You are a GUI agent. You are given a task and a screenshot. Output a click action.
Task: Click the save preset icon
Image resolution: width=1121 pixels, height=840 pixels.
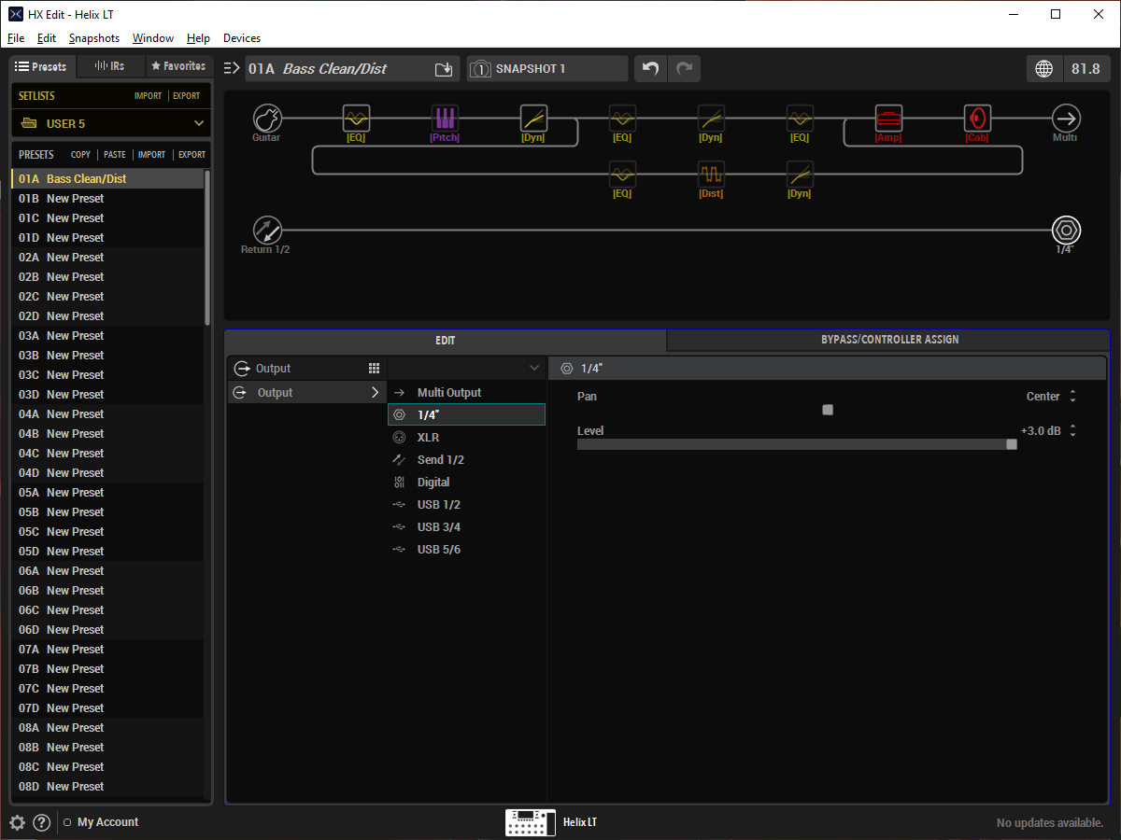(444, 69)
